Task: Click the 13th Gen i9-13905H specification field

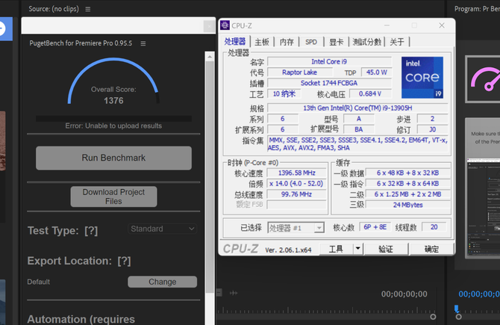Action: [x=357, y=108]
